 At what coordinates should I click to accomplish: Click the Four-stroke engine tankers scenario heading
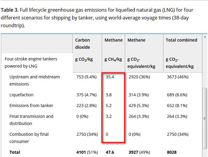point(31,63)
